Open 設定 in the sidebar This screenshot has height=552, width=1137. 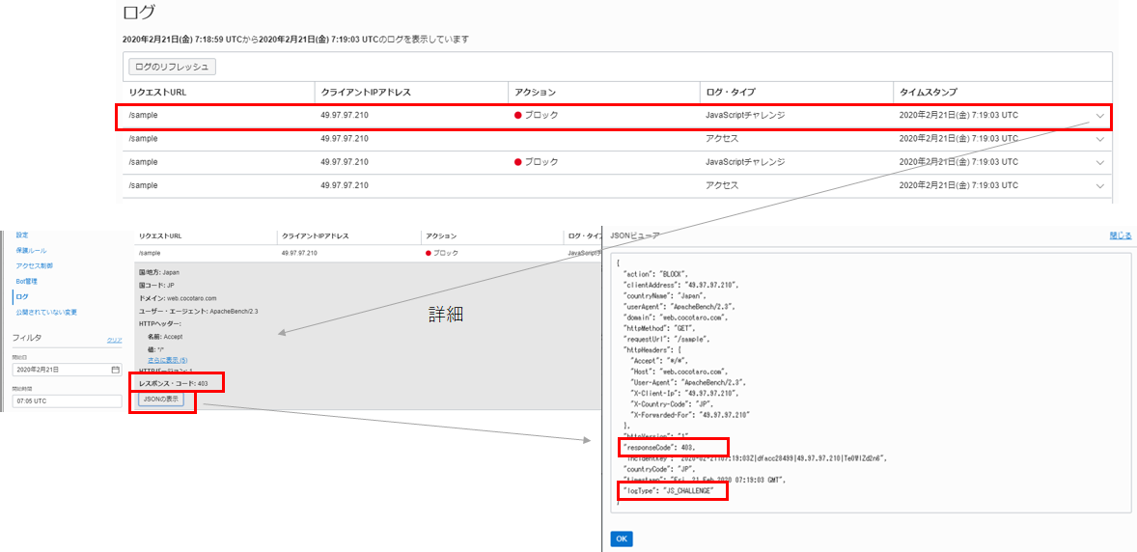click(22, 235)
